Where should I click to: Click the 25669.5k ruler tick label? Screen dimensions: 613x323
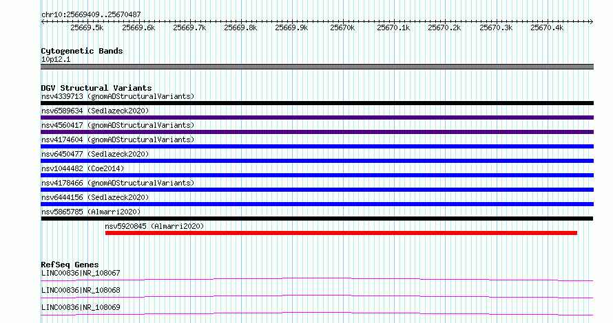coord(87,27)
